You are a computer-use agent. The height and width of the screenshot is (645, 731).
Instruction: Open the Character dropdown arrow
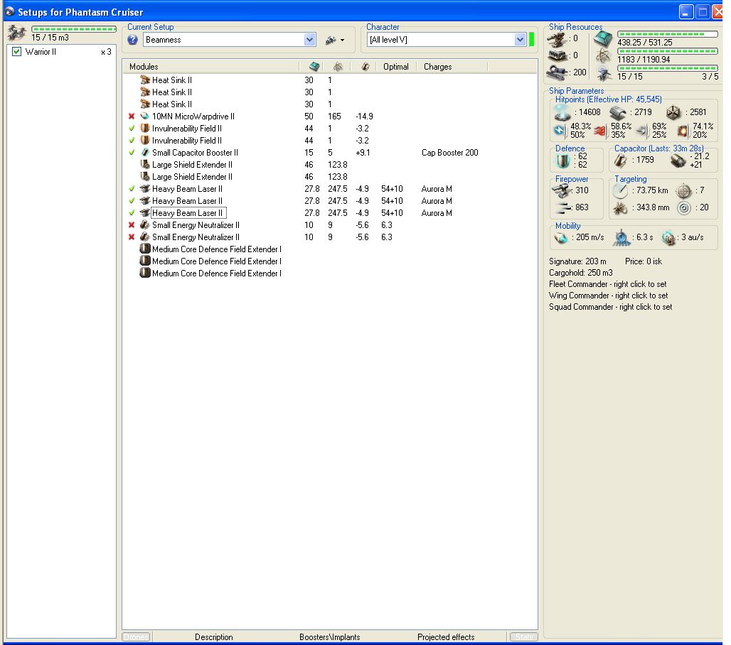tap(521, 40)
